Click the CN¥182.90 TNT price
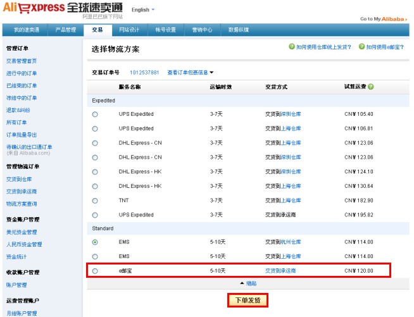This screenshot has height=317, width=414. pyautogui.click(x=359, y=201)
